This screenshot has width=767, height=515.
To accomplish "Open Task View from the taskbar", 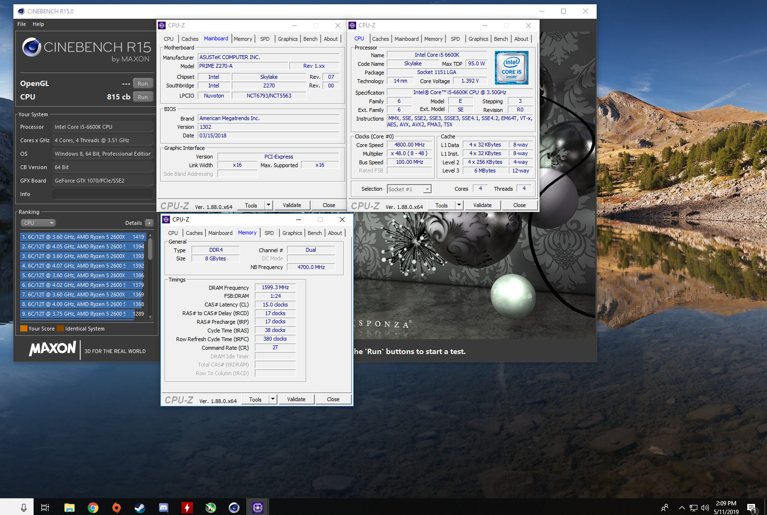I will coord(45,507).
